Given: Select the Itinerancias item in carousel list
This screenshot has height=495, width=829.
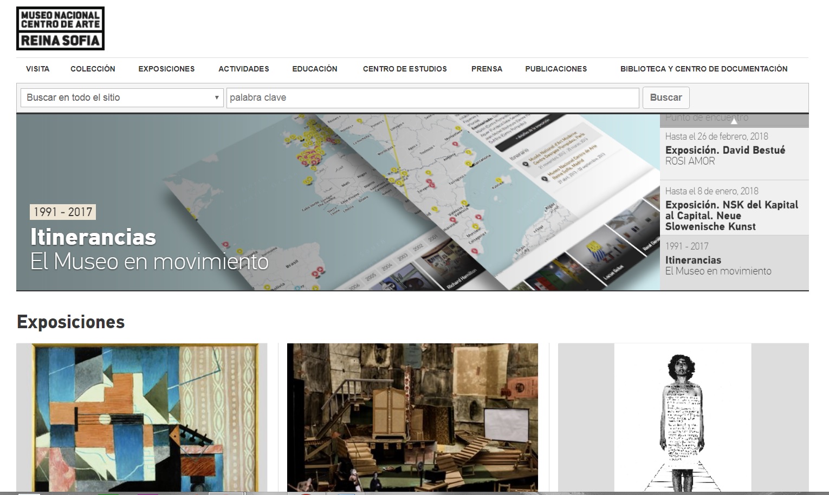Looking at the screenshot, I should point(734,263).
